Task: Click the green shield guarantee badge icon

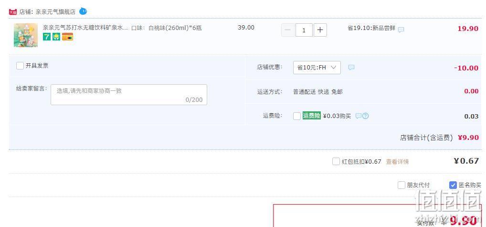Action: [x=56, y=37]
